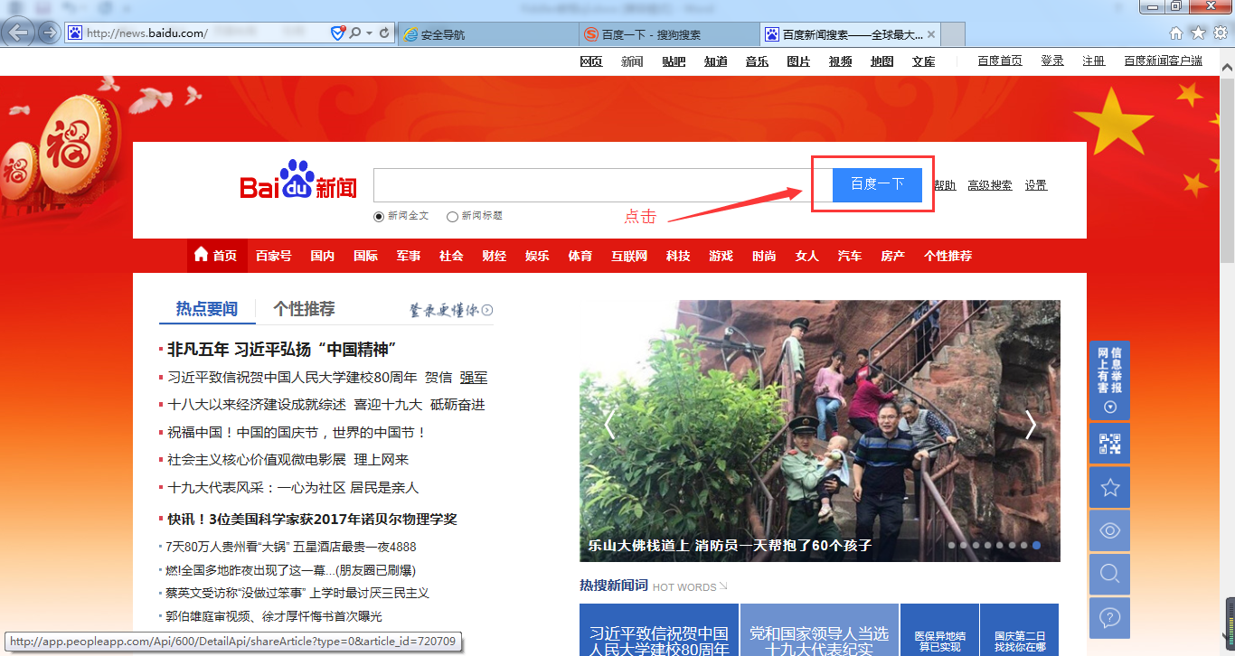Click the arrow icon beside 登录更懂你
The width and height of the screenshot is (1235, 656).
coord(487,310)
